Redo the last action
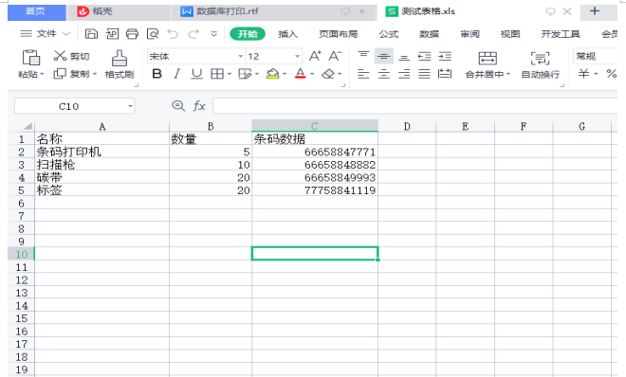The width and height of the screenshot is (626, 377). [x=193, y=34]
